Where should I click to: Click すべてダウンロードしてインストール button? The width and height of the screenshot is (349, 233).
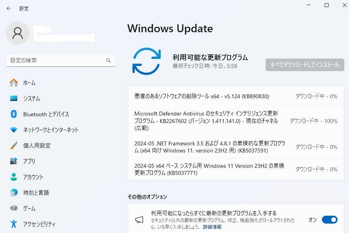[305, 65]
